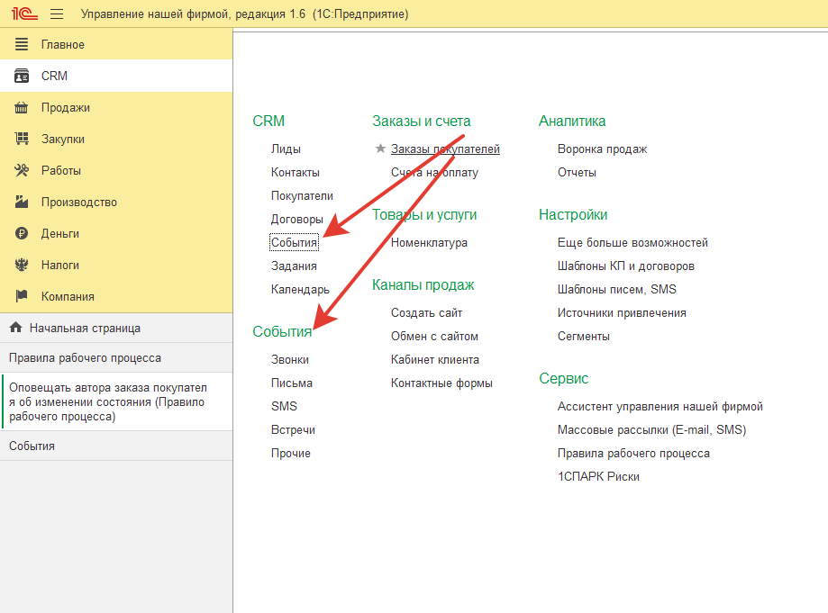The height and width of the screenshot is (613, 828).
Task: Open Сегменты
Action: 584,336
